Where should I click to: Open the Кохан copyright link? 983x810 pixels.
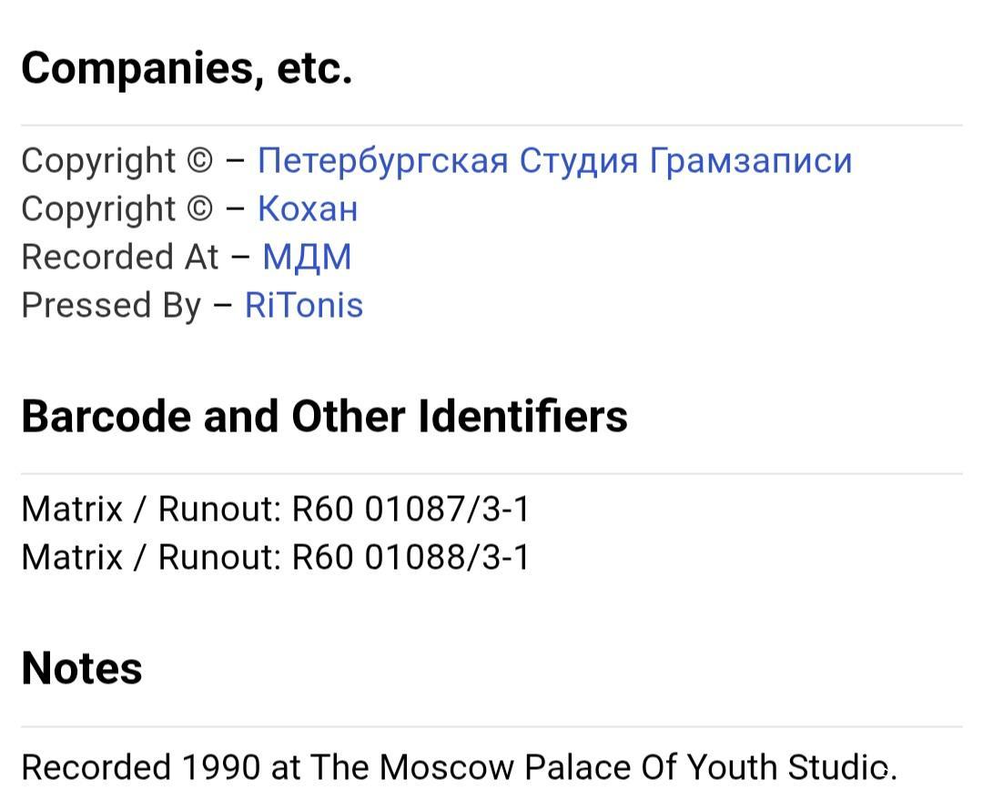pyautogui.click(x=308, y=208)
